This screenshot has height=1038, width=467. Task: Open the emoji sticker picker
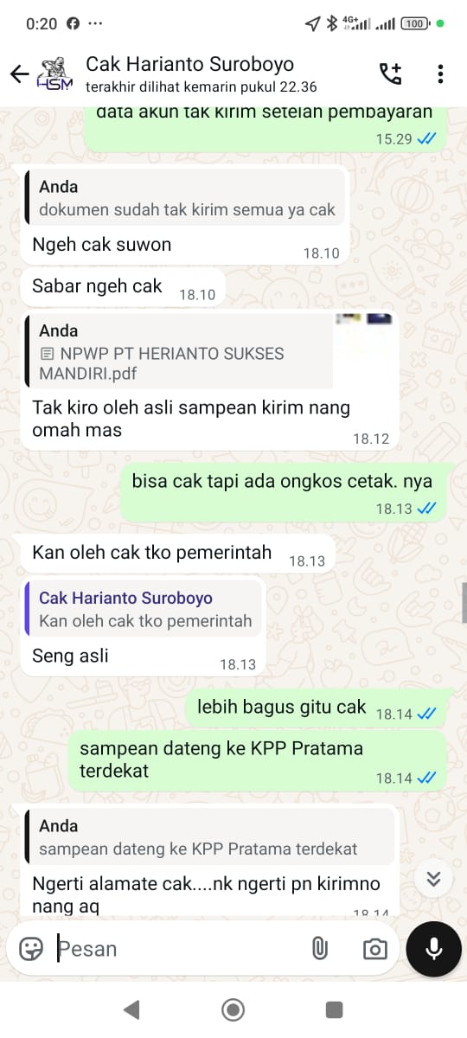pyautogui.click(x=31, y=949)
